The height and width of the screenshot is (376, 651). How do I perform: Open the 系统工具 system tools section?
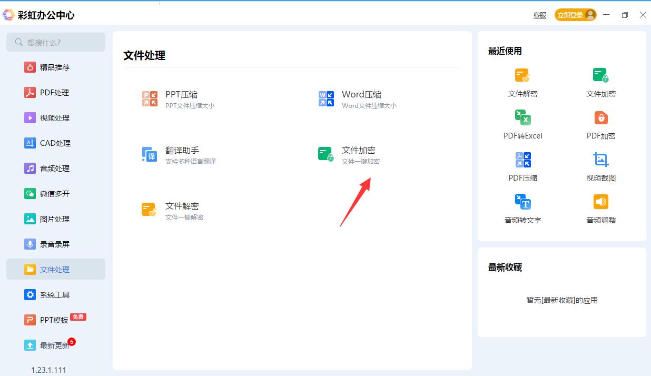click(54, 294)
